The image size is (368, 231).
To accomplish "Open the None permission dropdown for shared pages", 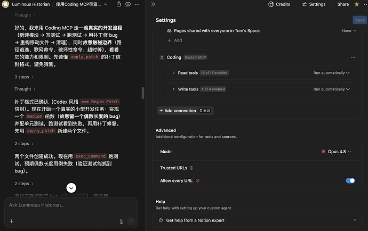I will (x=349, y=31).
